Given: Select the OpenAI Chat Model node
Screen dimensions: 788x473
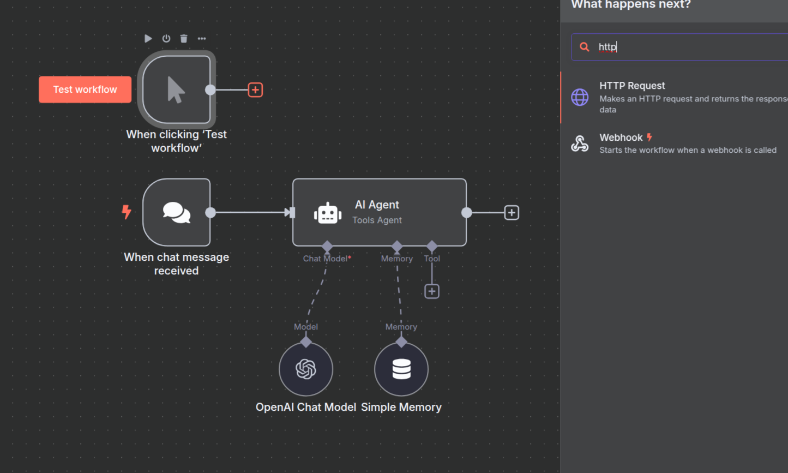Looking at the screenshot, I should coord(306,369).
